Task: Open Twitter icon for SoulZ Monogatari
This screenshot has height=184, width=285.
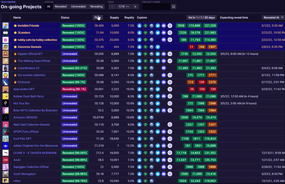Action: [158, 174]
